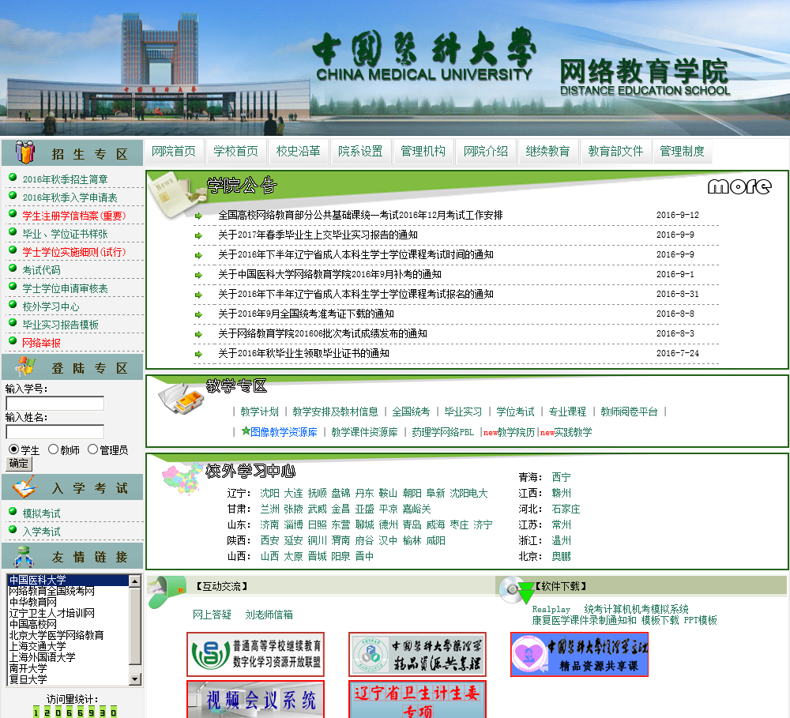
Task: Click the 确定 login button
Action: pyautogui.click(x=19, y=463)
